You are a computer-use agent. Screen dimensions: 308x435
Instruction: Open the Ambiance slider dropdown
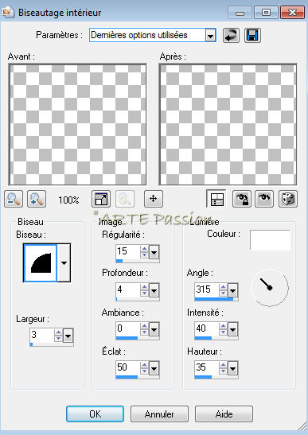pos(154,329)
